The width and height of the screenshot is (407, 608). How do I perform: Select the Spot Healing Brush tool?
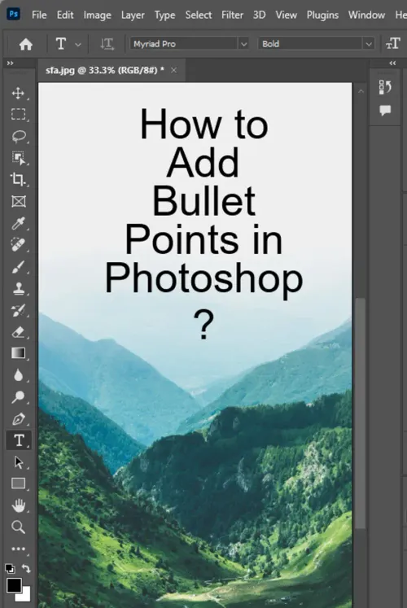pyautogui.click(x=18, y=245)
